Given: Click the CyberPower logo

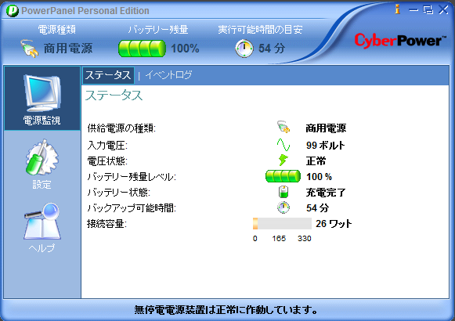Looking at the screenshot, I should [400, 41].
